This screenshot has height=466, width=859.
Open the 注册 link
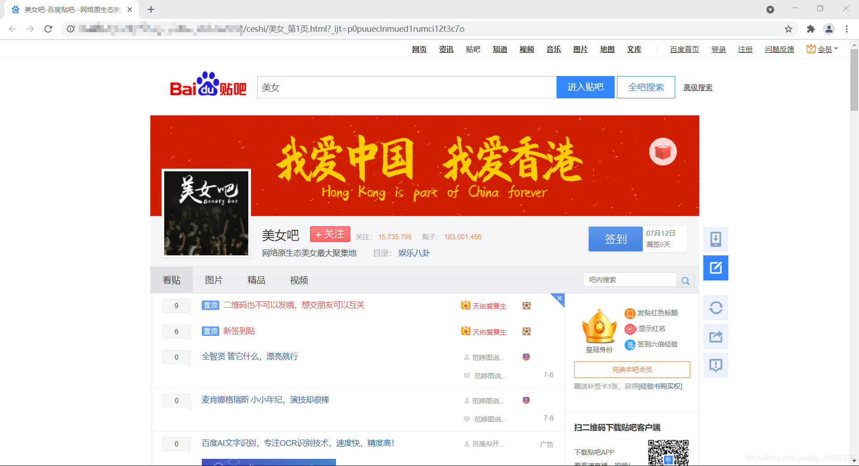pyautogui.click(x=745, y=49)
